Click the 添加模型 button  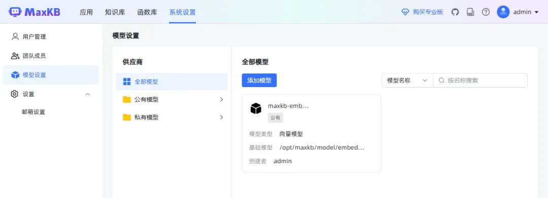point(259,80)
